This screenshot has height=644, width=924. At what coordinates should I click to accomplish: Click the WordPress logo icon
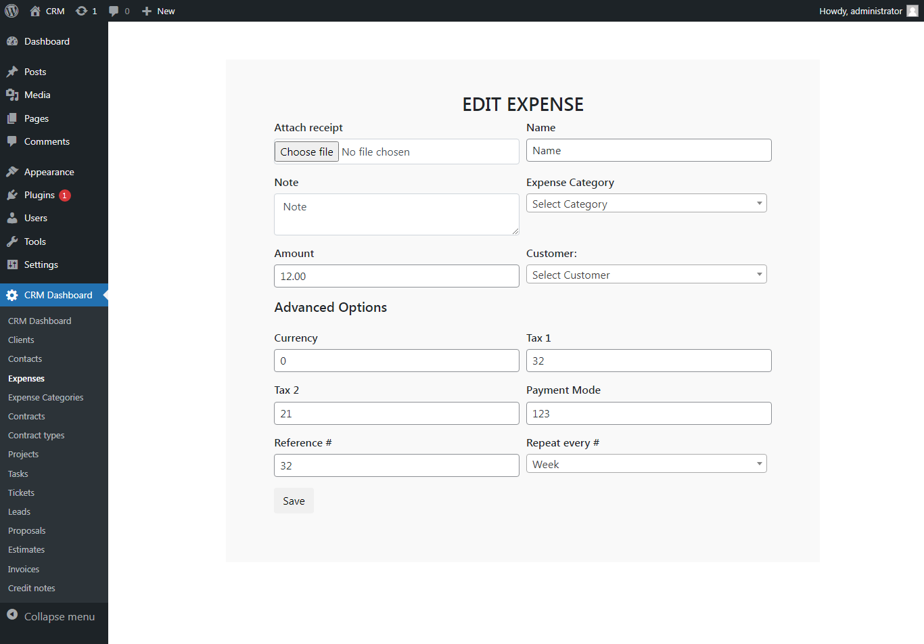[11, 10]
